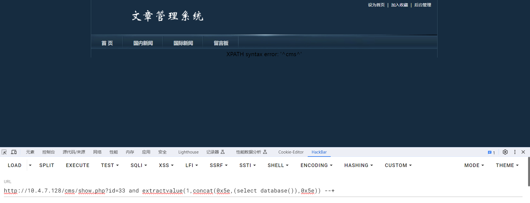Activate the inspect element picker icon
Viewport: 530px width, 203px height.
pos(4,152)
